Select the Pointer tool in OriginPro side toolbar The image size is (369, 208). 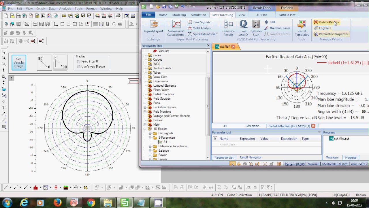click(x=4, y=52)
